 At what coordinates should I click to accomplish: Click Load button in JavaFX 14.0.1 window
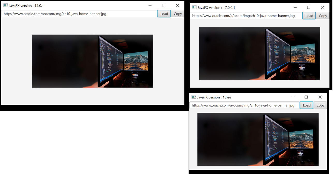click(164, 14)
